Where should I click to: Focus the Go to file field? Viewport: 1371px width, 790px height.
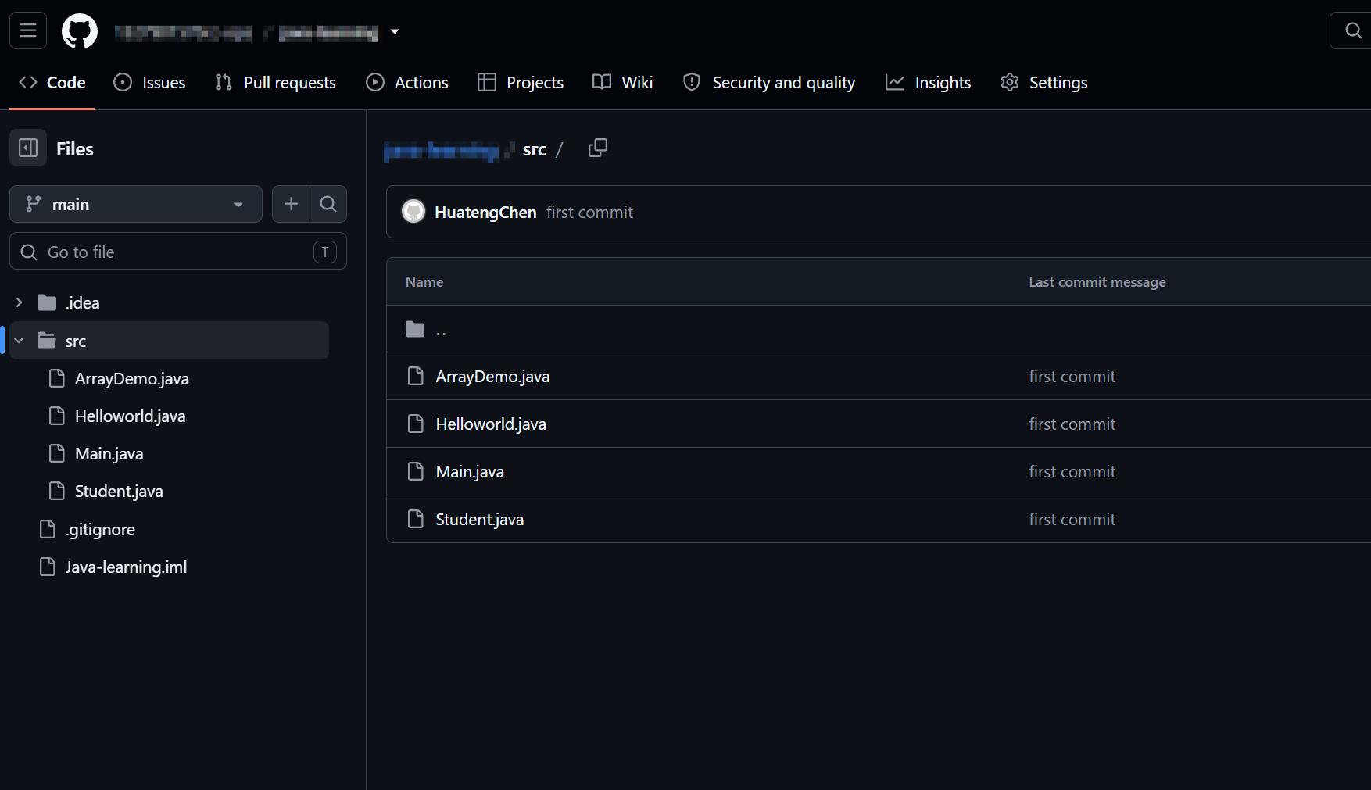(x=178, y=251)
